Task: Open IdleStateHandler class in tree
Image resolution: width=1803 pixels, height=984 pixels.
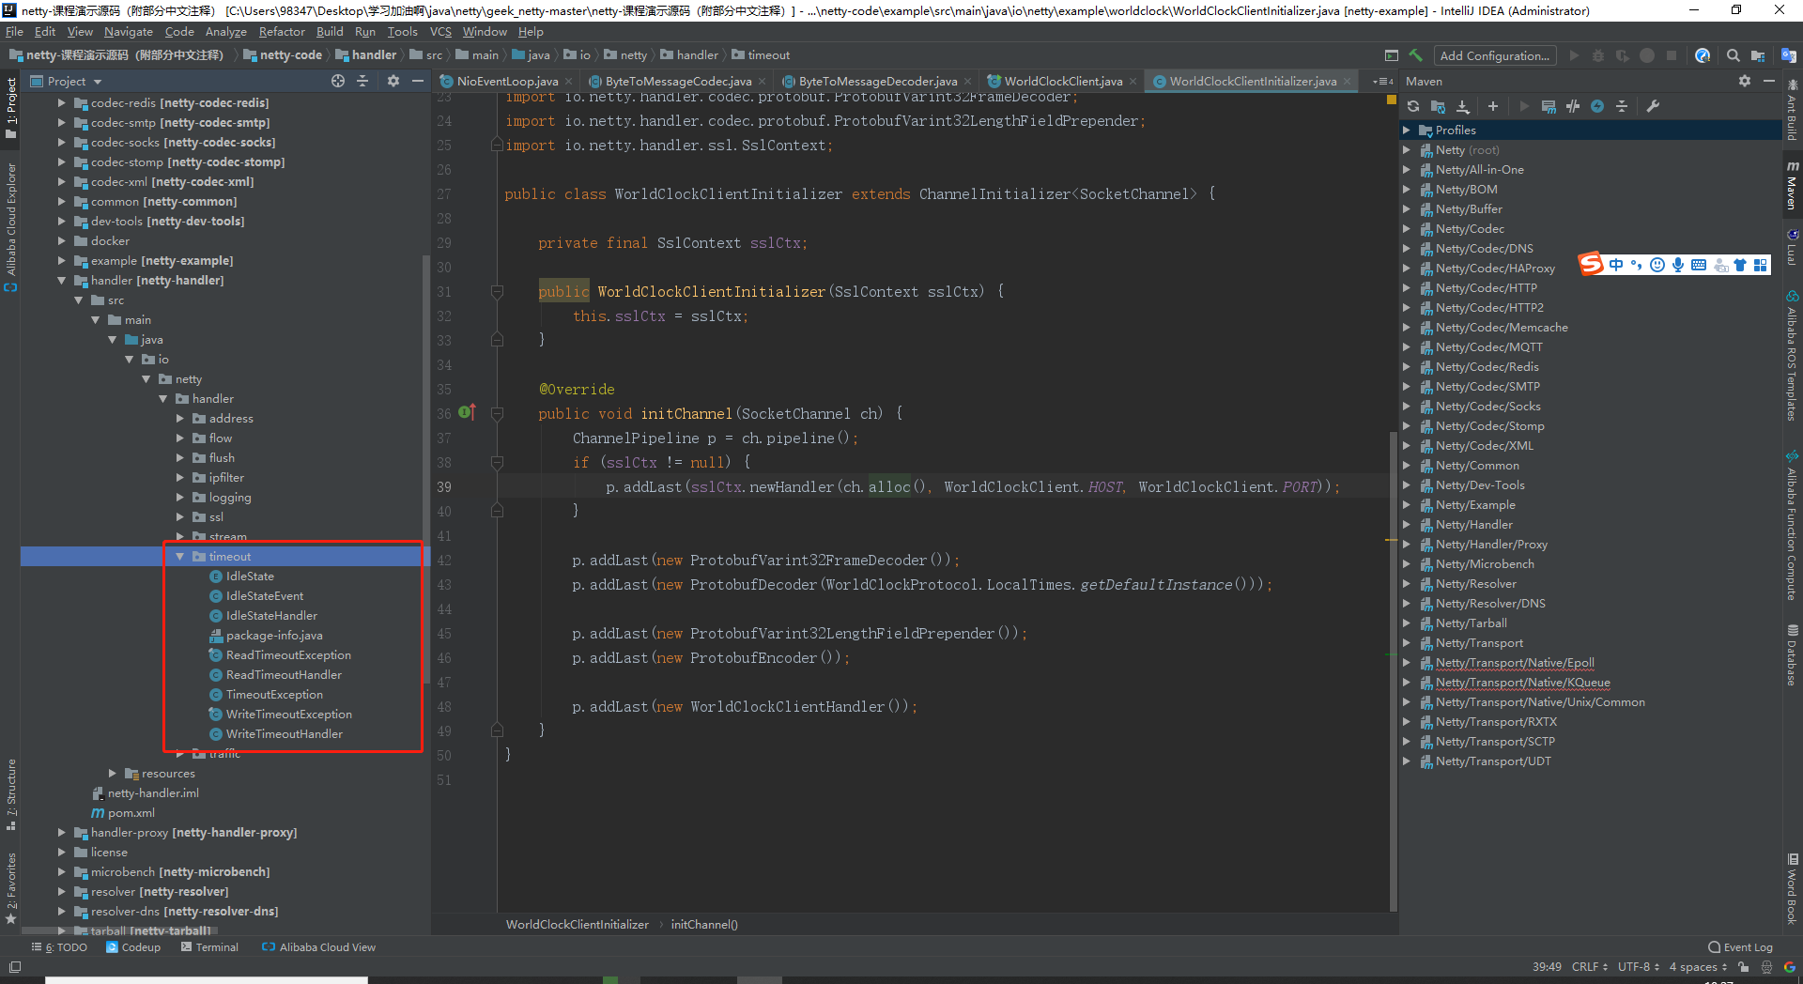Action: pos(271,616)
